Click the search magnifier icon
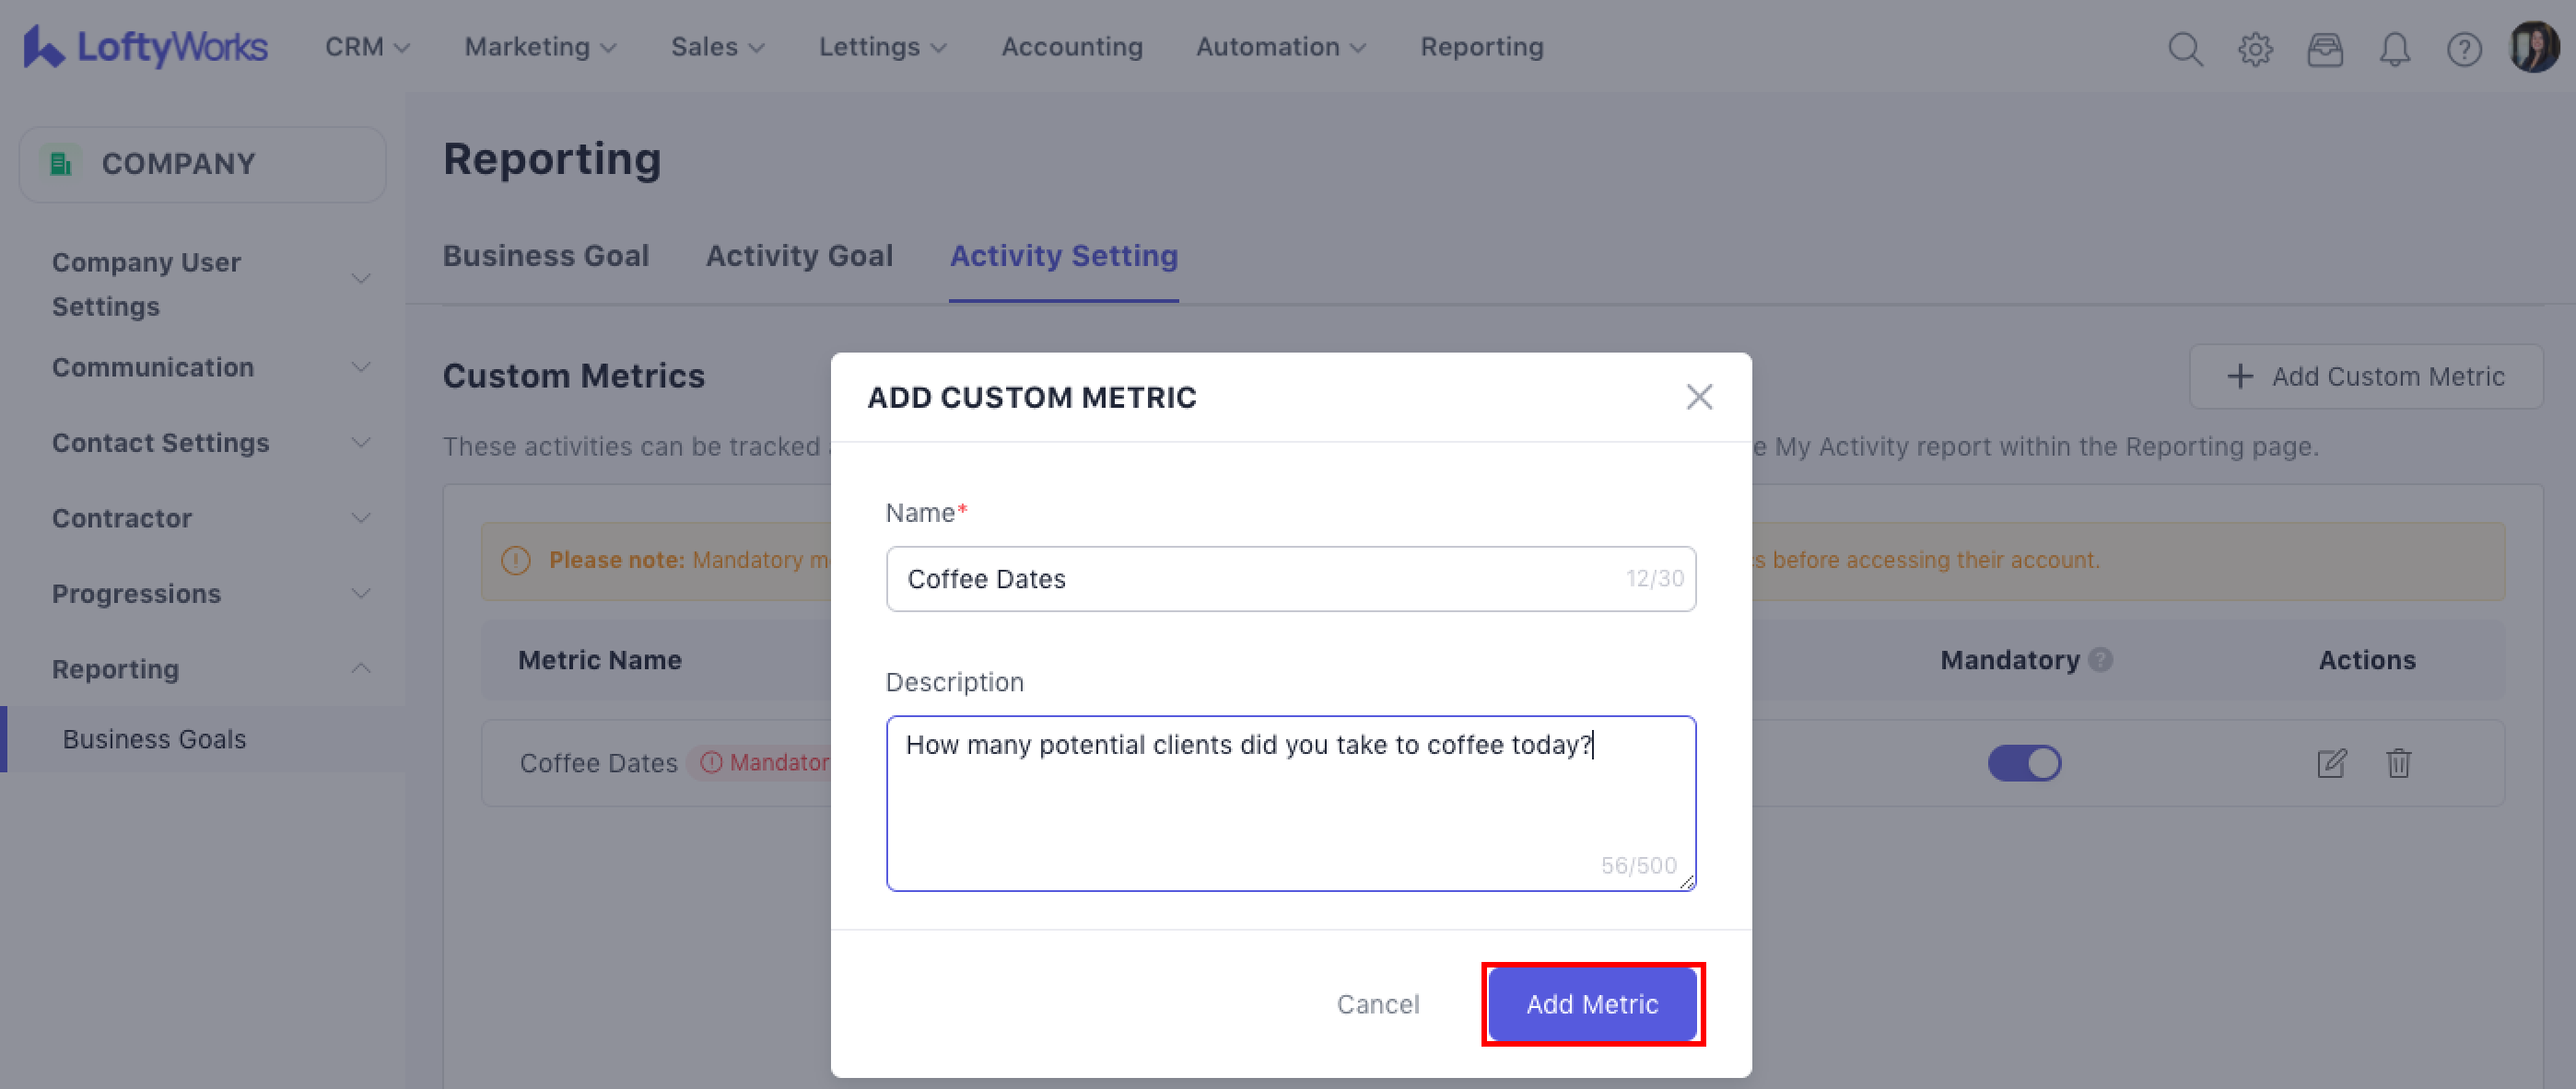 [2184, 48]
